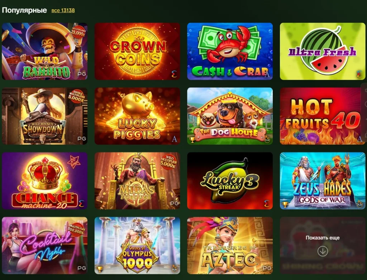This screenshot has width=367, height=280.
Task: Open the Cash & Crab game
Action: pyautogui.click(x=230, y=51)
